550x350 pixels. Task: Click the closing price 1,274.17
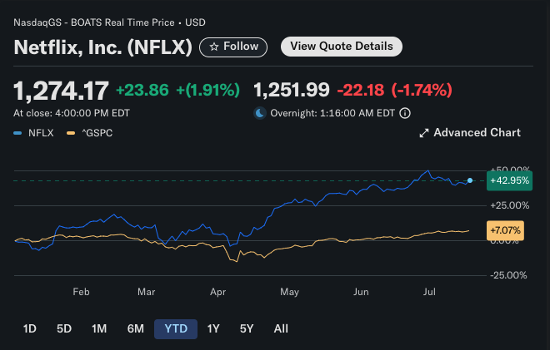point(61,91)
